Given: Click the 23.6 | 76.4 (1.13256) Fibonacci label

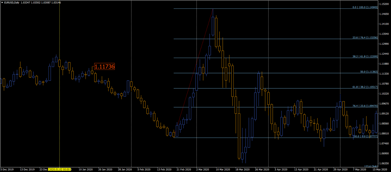Looking at the screenshot, I should pyautogui.click(x=365, y=37).
